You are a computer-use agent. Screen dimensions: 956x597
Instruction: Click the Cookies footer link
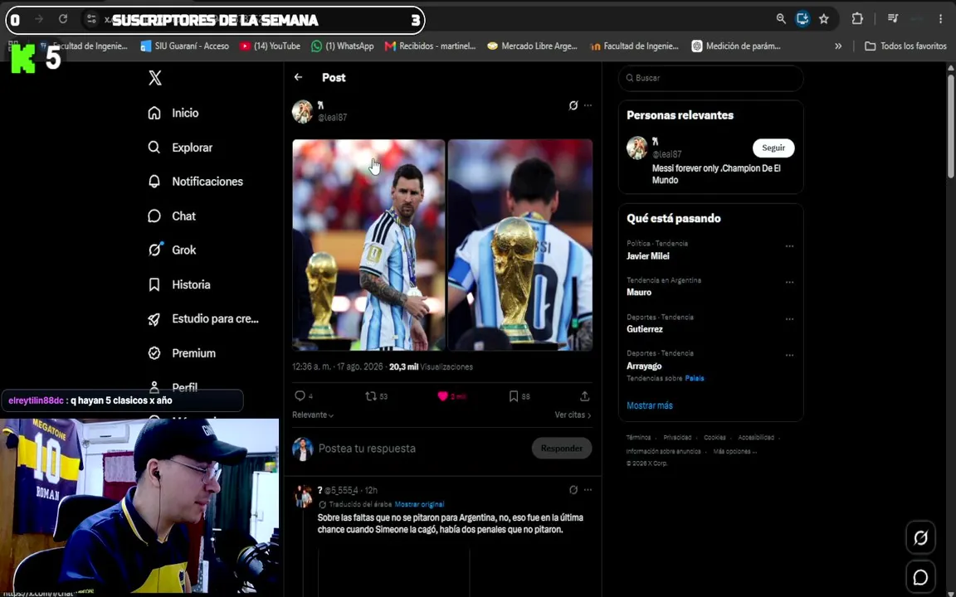click(x=715, y=438)
